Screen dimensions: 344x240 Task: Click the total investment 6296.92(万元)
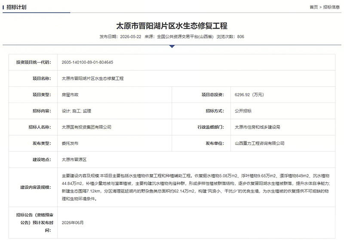[249, 95]
